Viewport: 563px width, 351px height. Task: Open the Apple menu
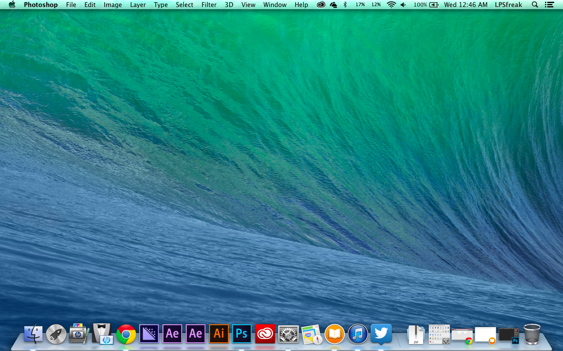click(x=12, y=5)
